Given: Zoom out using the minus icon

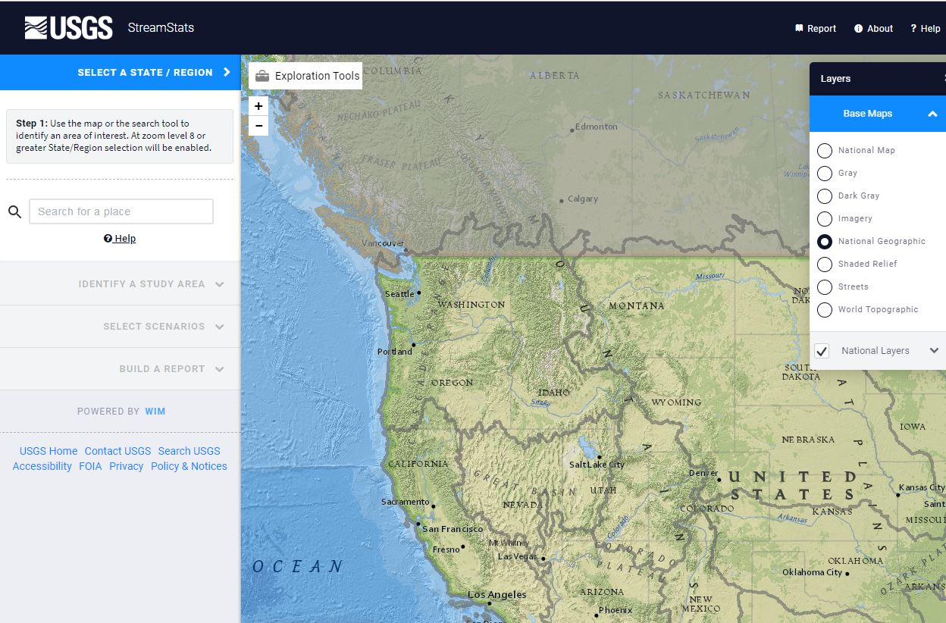Looking at the screenshot, I should point(258,125).
